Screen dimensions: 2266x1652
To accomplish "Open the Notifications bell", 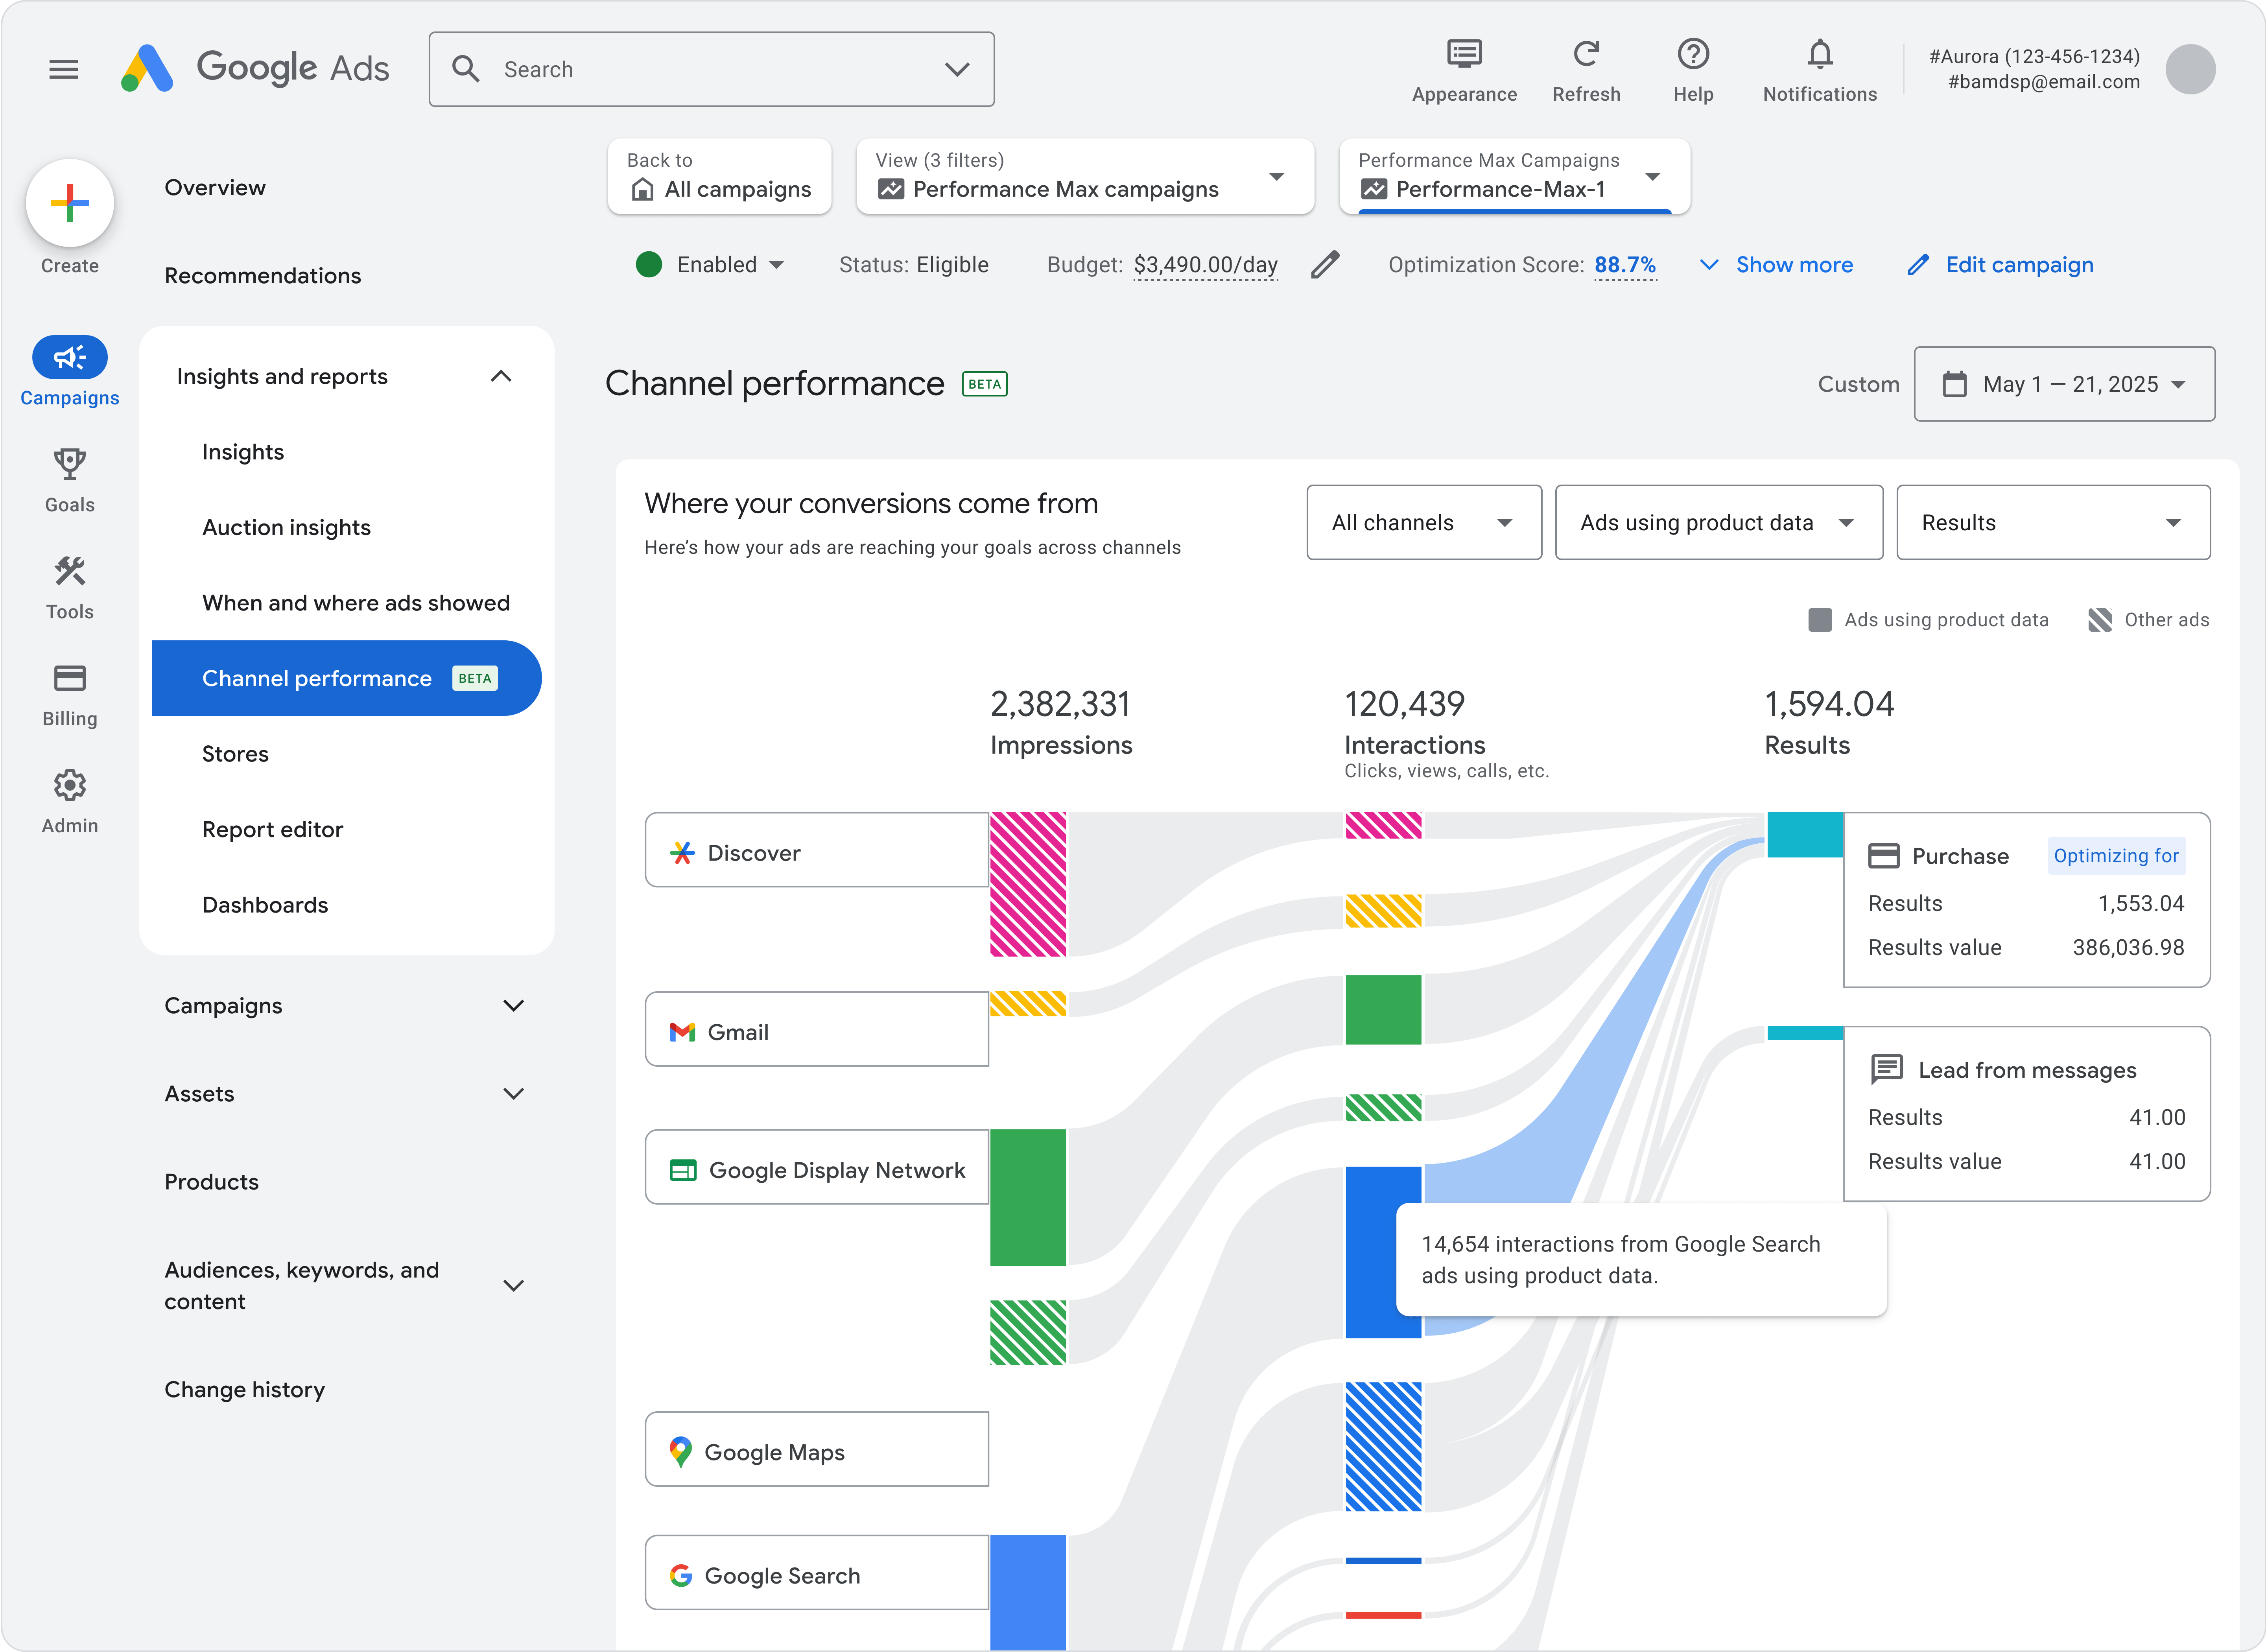I will [1819, 54].
